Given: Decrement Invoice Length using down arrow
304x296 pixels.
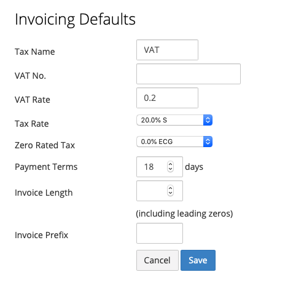Looking at the screenshot, I should (170, 193).
